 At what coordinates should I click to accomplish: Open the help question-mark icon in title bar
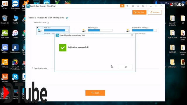point(138,6)
